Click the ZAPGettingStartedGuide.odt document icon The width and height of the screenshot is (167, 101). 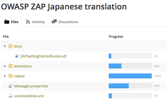pos(17,56)
